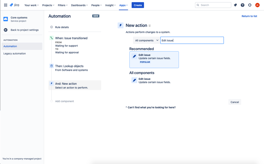
Task: Click the New action lightning icon in rule chain
Action: coord(52,83)
